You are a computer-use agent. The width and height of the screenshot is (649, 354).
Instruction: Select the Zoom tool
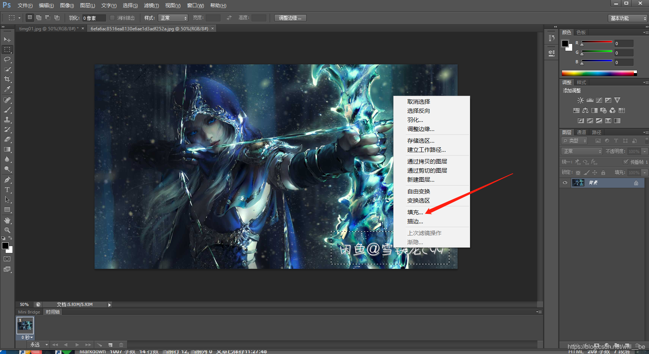[7, 230]
